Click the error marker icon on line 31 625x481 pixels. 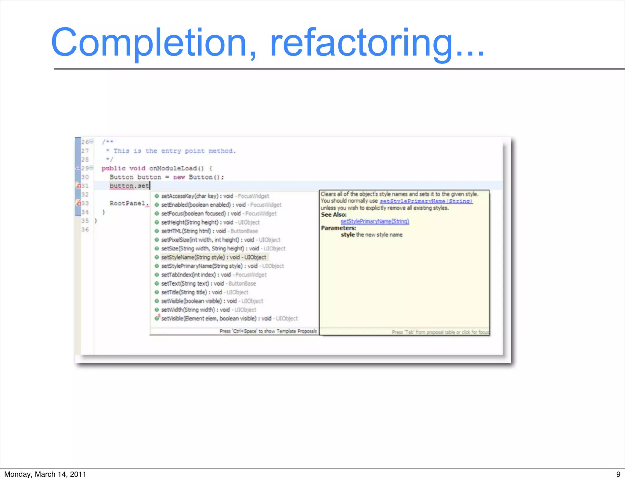[x=78, y=185]
